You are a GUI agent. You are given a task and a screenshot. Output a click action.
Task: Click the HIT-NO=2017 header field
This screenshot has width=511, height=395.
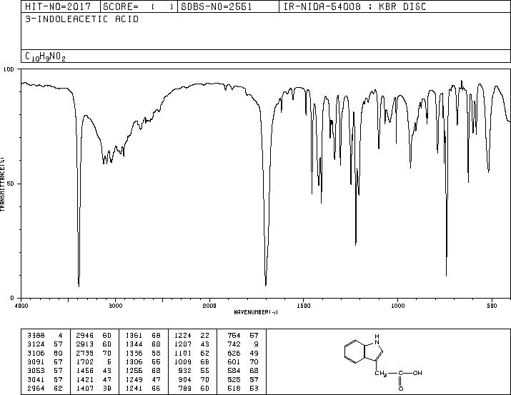pos(58,7)
